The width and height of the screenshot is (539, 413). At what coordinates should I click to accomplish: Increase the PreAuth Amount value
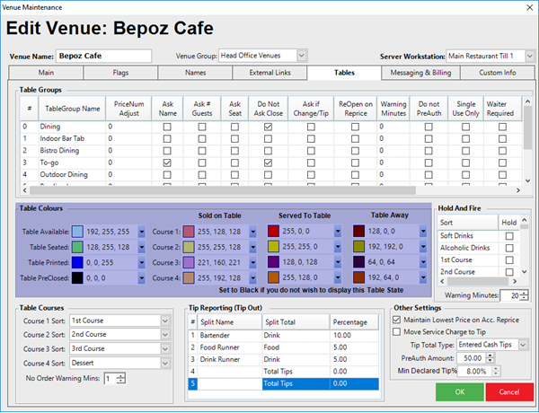(x=490, y=356)
